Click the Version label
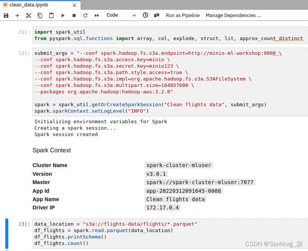 point(42,174)
